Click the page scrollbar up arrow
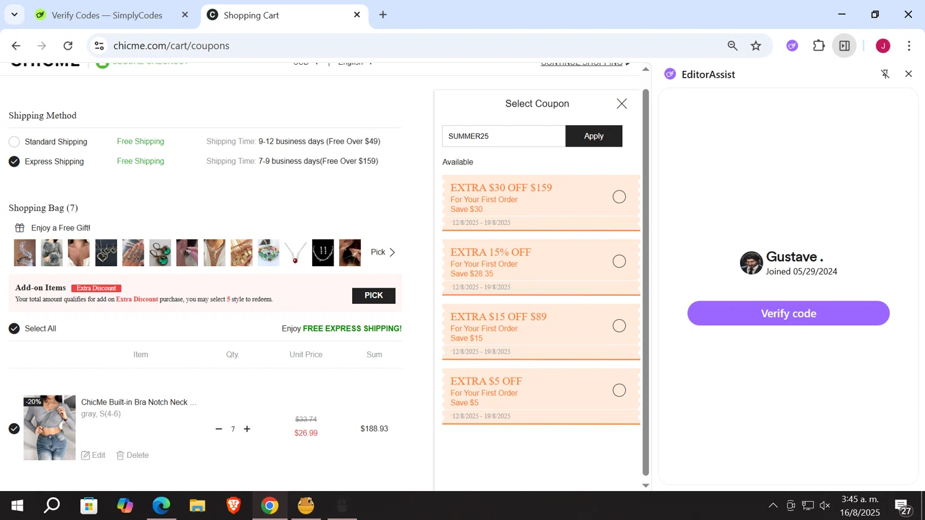The image size is (925, 520). [646, 69]
